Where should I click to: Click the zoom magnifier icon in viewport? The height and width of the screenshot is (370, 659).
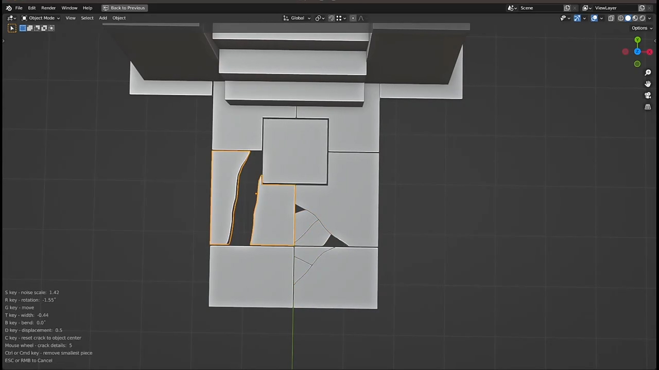coord(648,72)
